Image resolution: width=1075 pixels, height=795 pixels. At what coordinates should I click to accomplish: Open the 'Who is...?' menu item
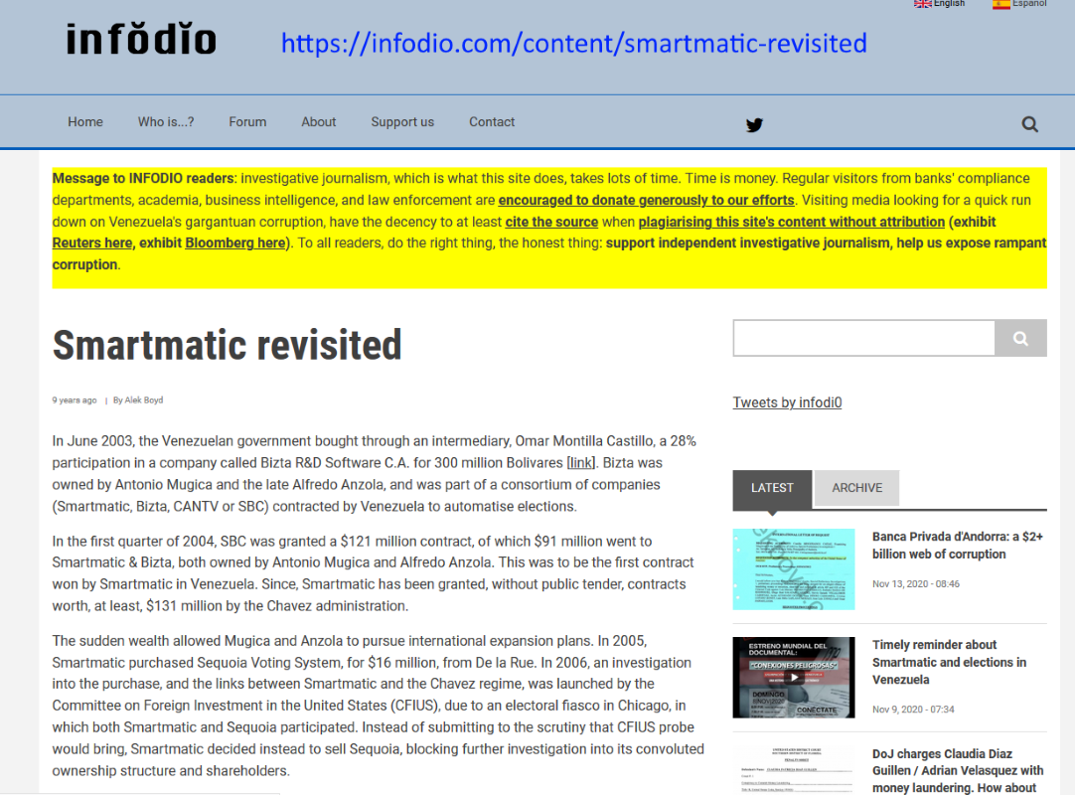166,122
